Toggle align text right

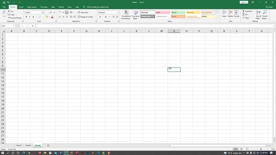[66, 17]
